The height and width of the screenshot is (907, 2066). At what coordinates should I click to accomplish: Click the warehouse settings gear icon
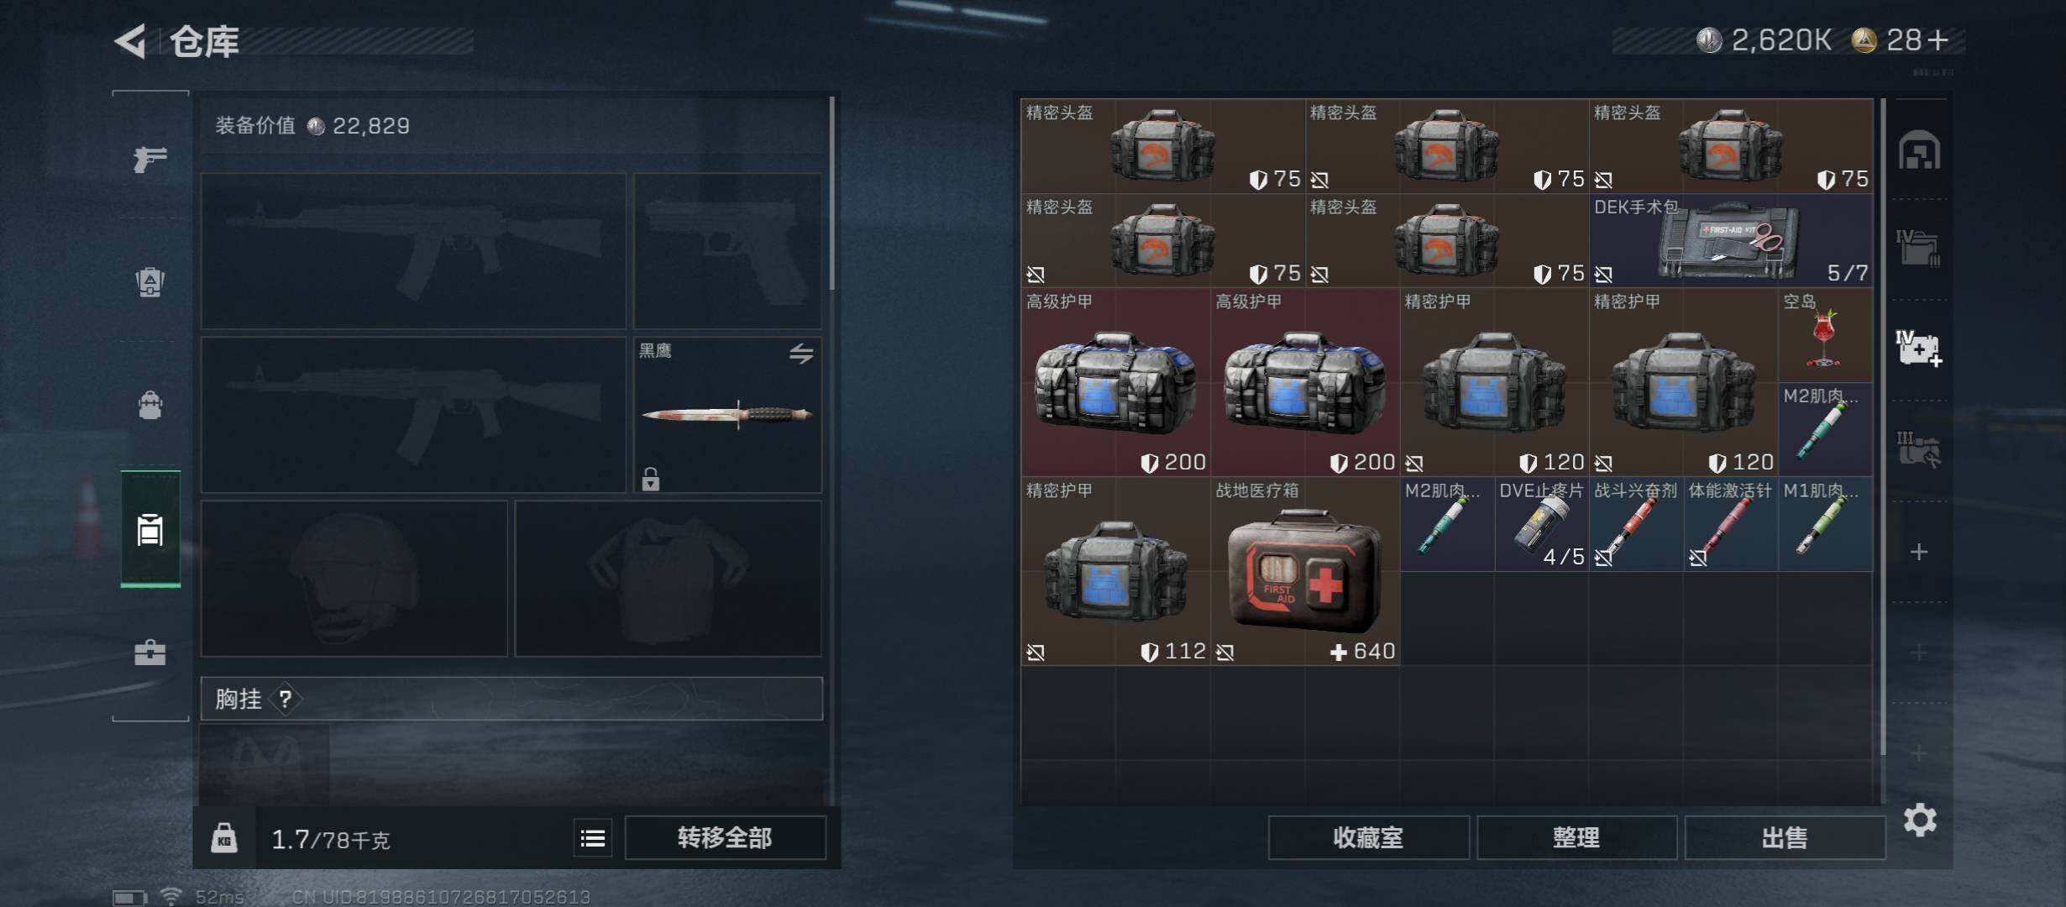[x=1920, y=820]
